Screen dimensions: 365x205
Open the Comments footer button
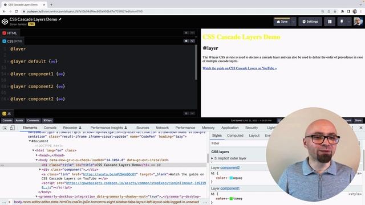pos(33,120)
